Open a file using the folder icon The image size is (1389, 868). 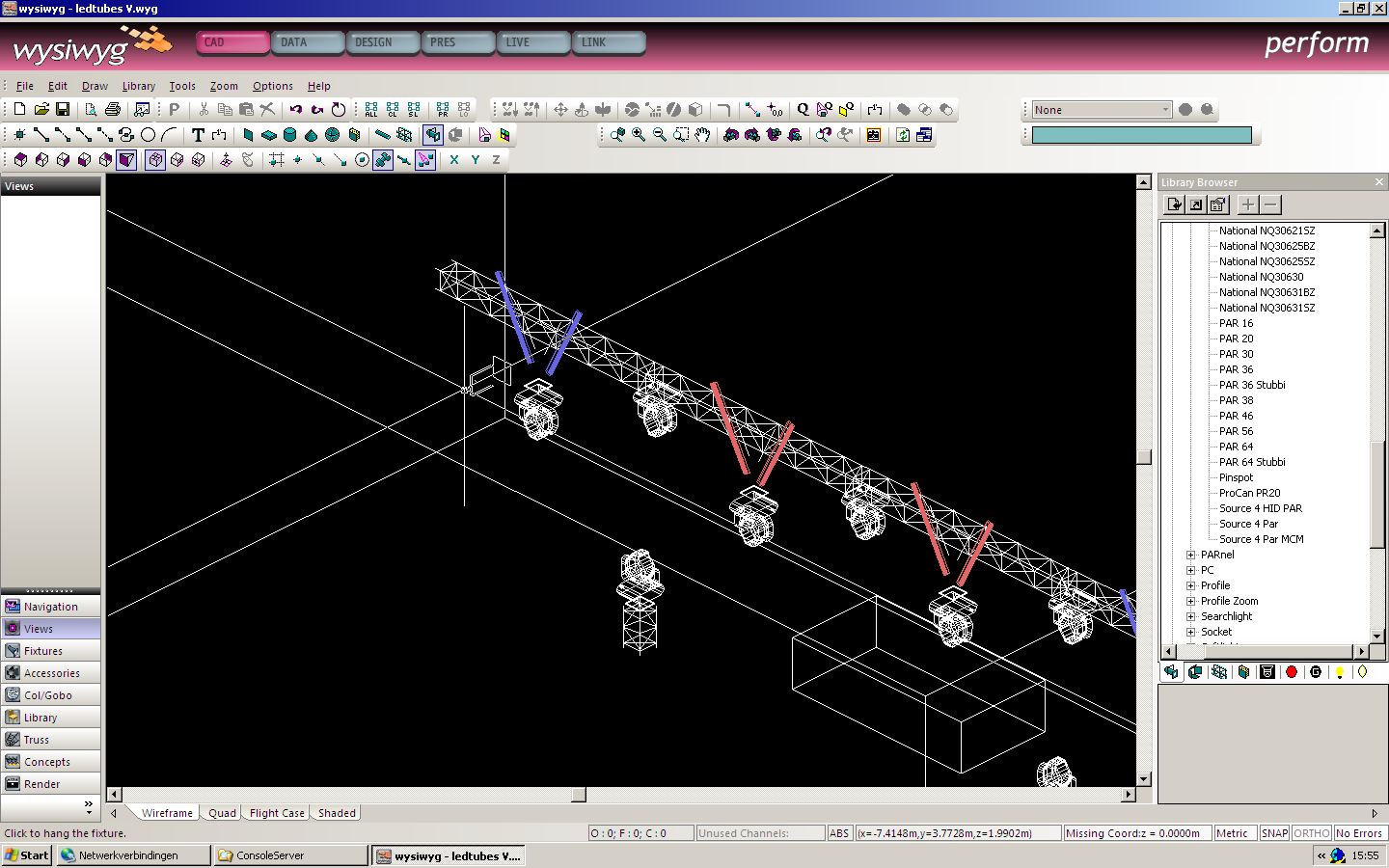[41, 110]
